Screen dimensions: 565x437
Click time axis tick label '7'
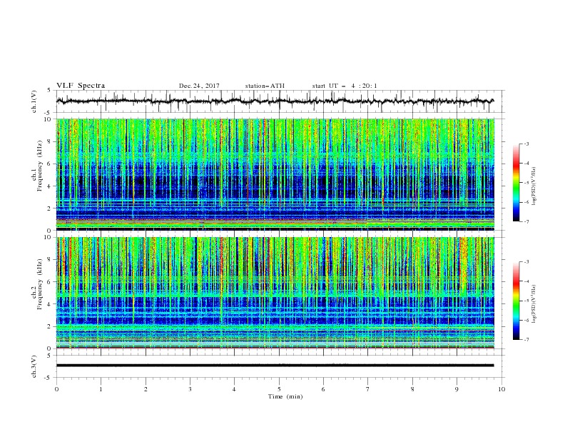tap(368, 389)
